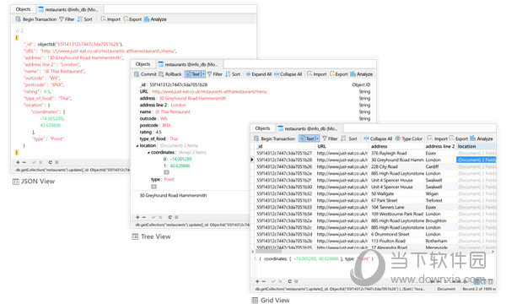Click Collapse All in the Tree View window
Screen dimensions: 506x304
click(288, 74)
